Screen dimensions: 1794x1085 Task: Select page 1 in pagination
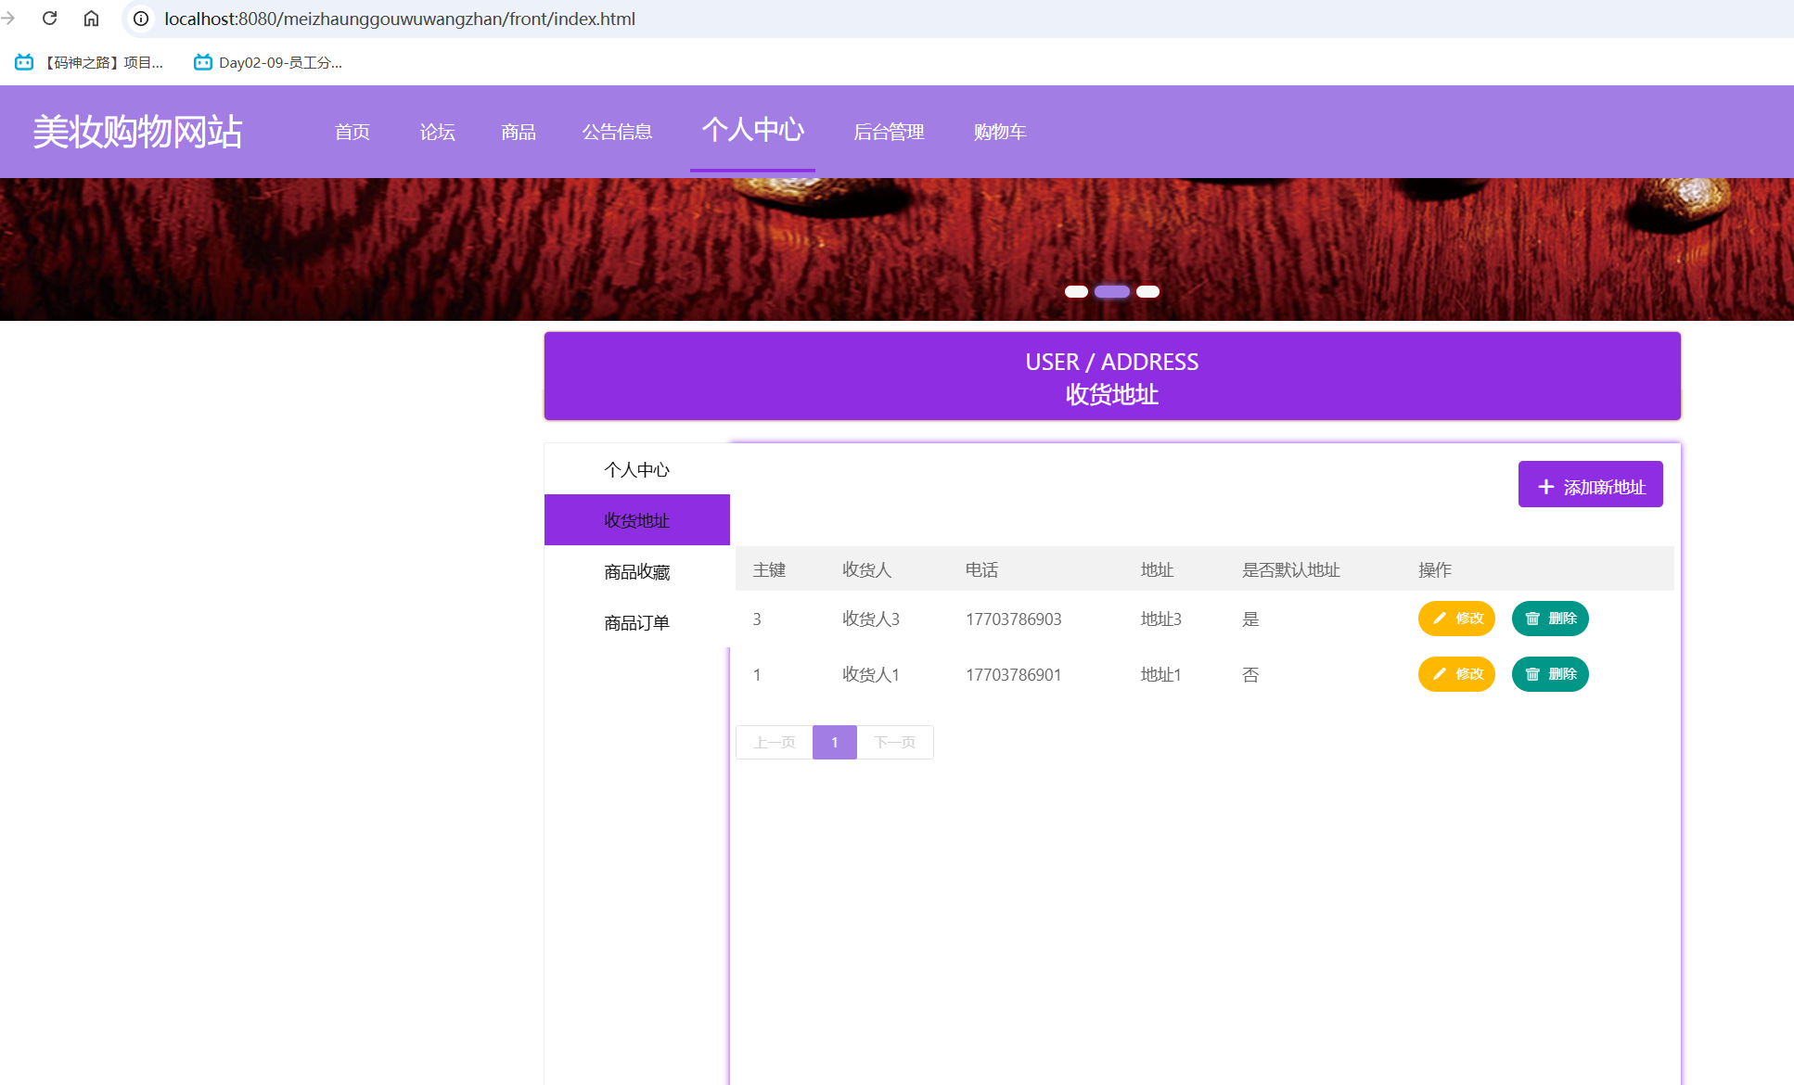[x=834, y=742]
